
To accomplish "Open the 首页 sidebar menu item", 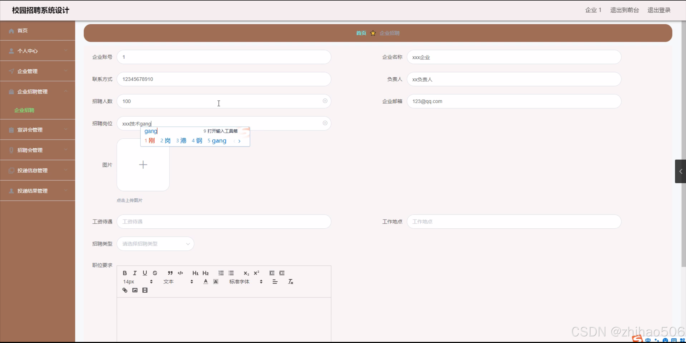I will coord(23,31).
